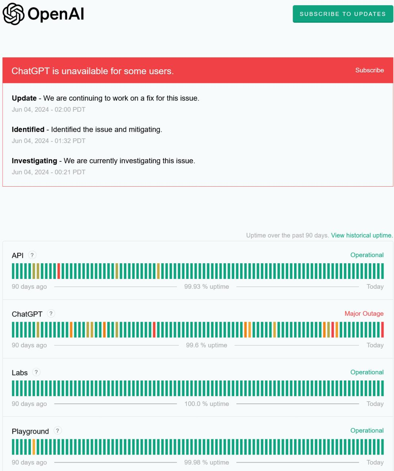
Task: Click the API Operational status label
Action: pos(367,255)
